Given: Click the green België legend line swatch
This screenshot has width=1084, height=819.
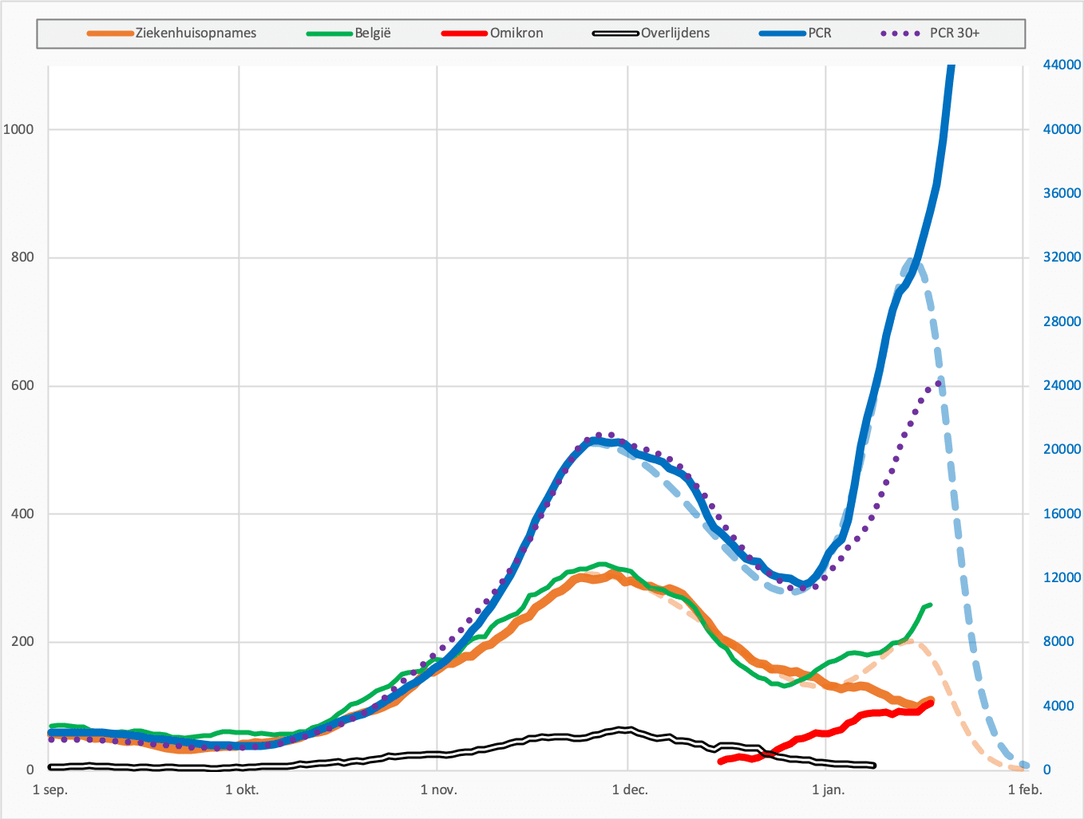Looking at the screenshot, I should [330, 33].
